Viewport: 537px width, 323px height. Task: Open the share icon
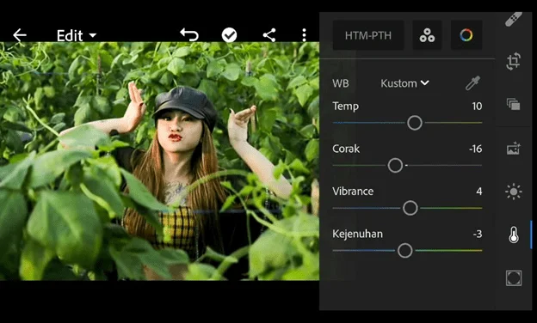tap(269, 35)
